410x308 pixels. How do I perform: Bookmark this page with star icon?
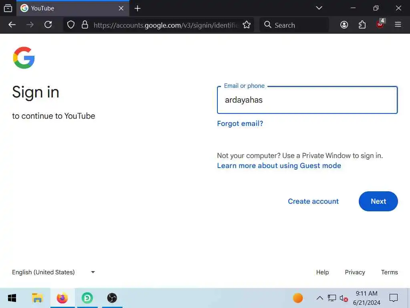247,25
